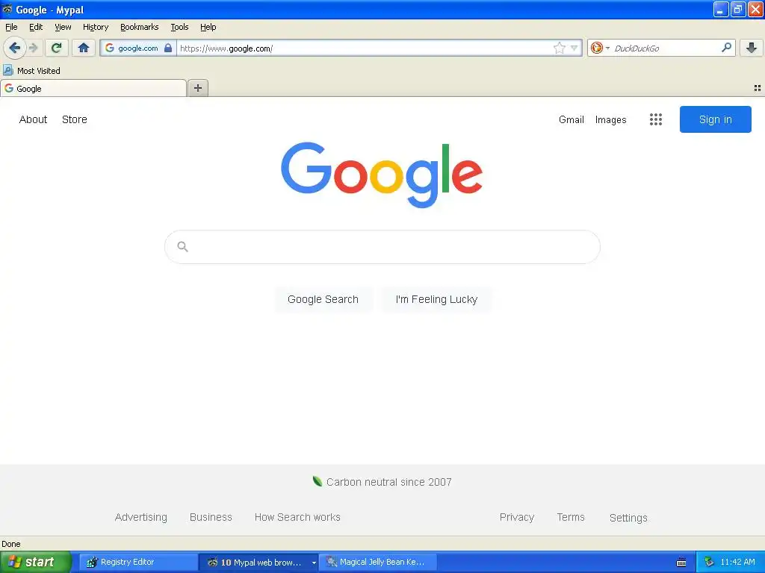Image resolution: width=765 pixels, height=573 pixels.
Task: Click the magnifier in DuckDuckGo search box
Action: coord(726,48)
